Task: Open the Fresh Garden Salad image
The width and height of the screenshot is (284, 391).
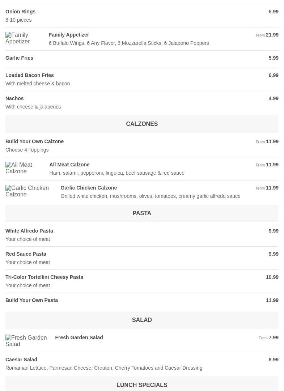Action: [x=27, y=341]
